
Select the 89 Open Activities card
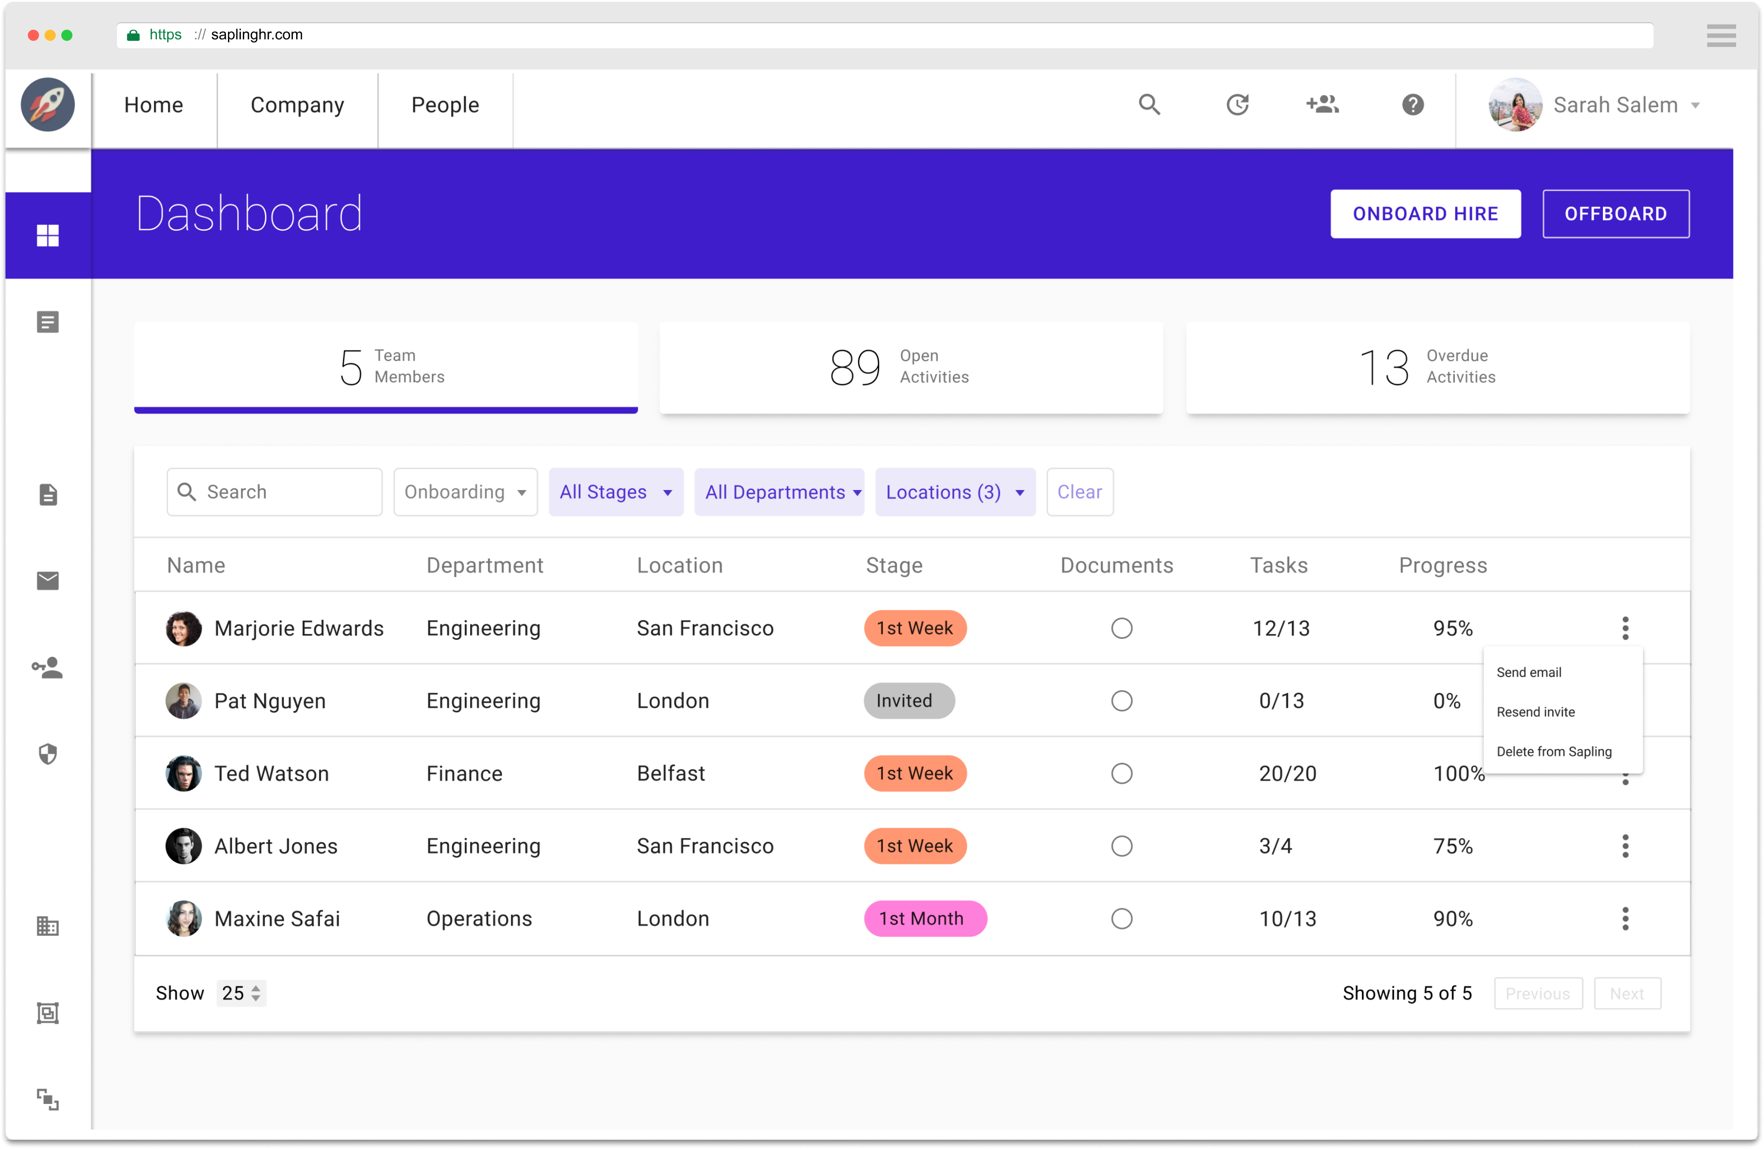coord(911,368)
